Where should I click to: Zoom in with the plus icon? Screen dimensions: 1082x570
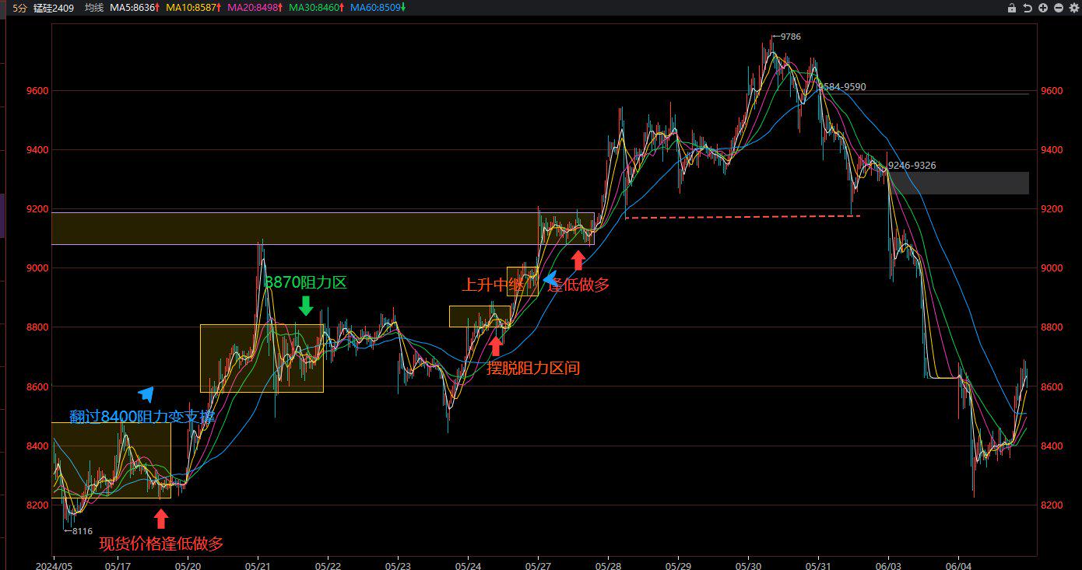(x=1043, y=8)
